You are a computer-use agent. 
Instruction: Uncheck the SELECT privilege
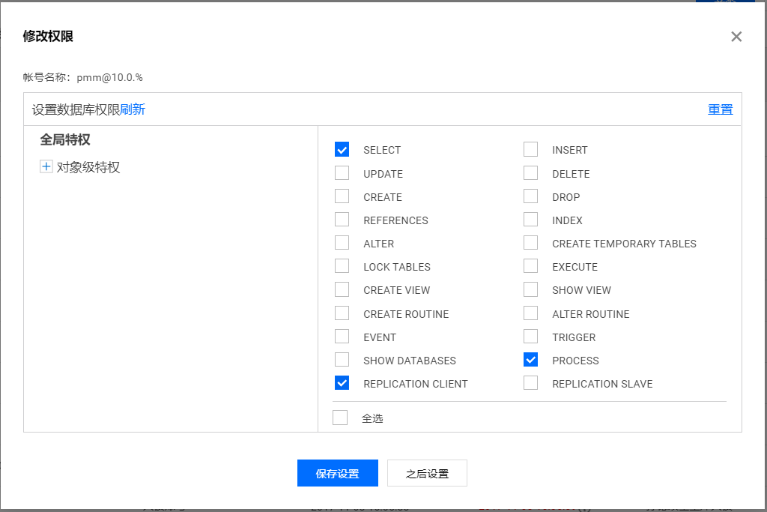(342, 150)
